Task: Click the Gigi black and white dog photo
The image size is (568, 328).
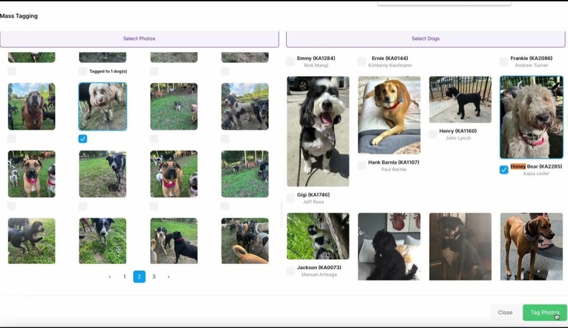Action: pyautogui.click(x=317, y=131)
